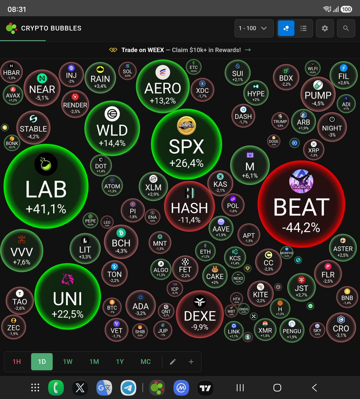Viewport: 360px width, 399px height.
Task: Open the SPX bubble
Action: 186,144
